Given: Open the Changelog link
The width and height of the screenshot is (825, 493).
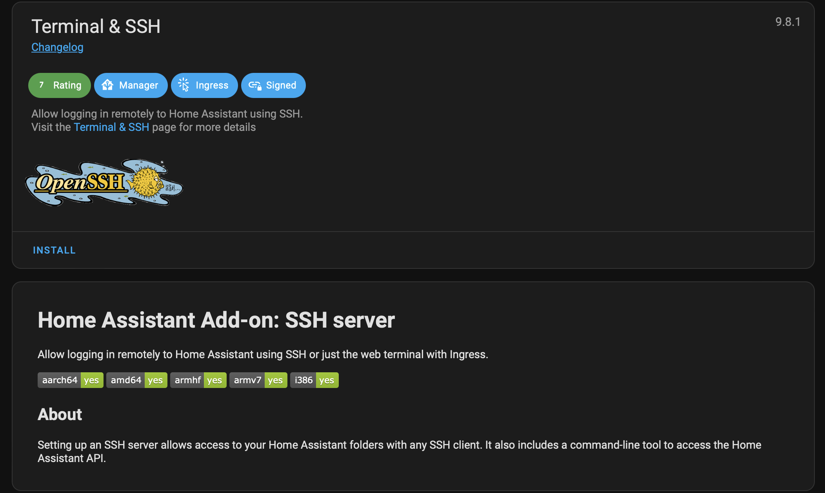Looking at the screenshot, I should point(57,47).
